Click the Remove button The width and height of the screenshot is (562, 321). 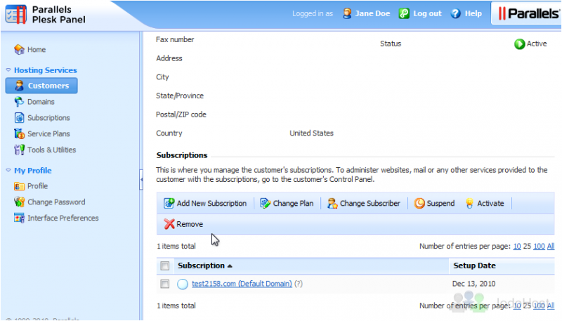pos(183,224)
